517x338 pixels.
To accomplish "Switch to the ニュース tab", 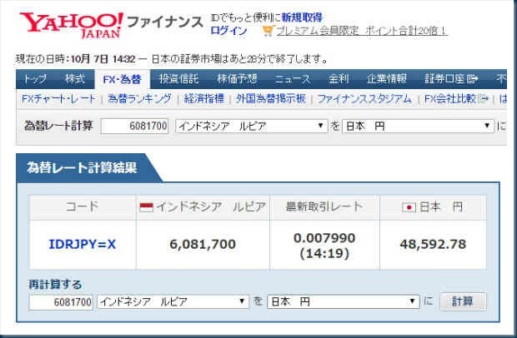I will [293, 79].
